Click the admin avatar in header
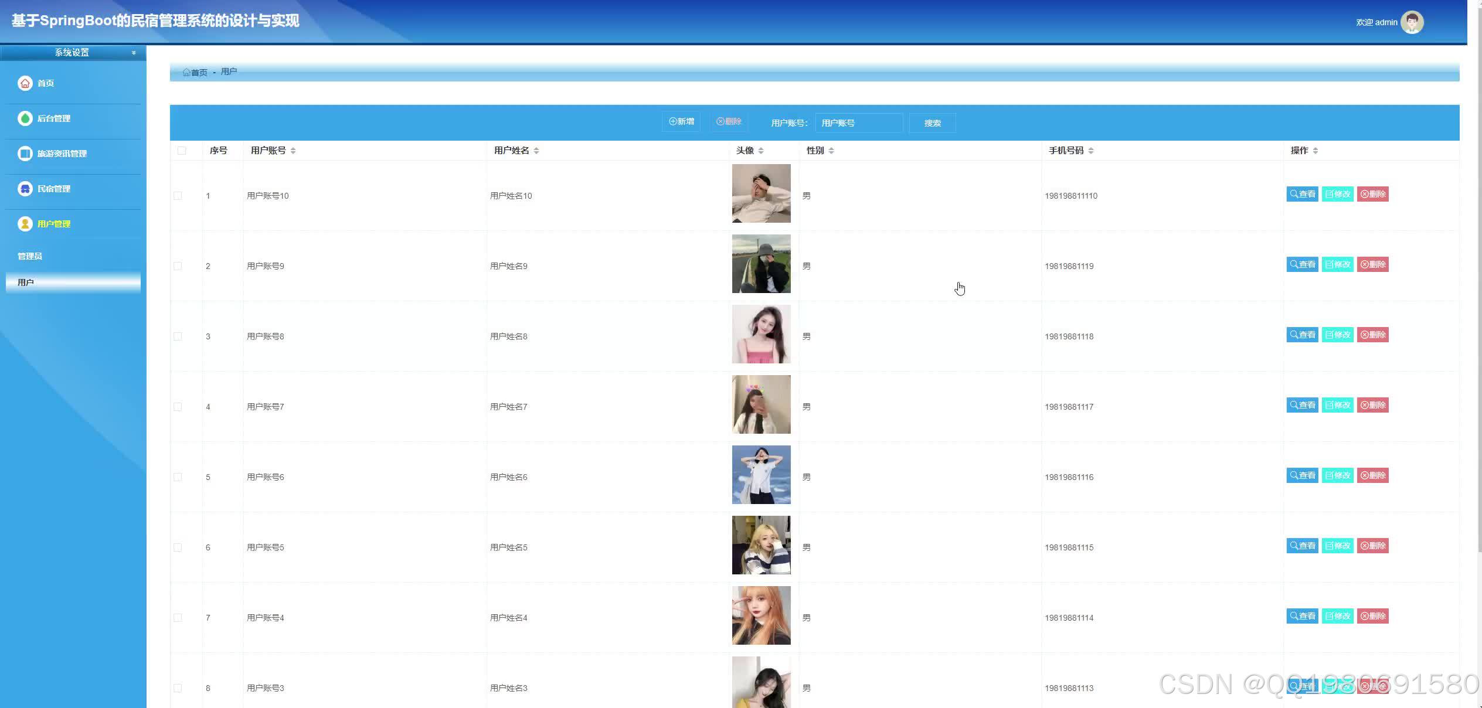 tap(1412, 22)
